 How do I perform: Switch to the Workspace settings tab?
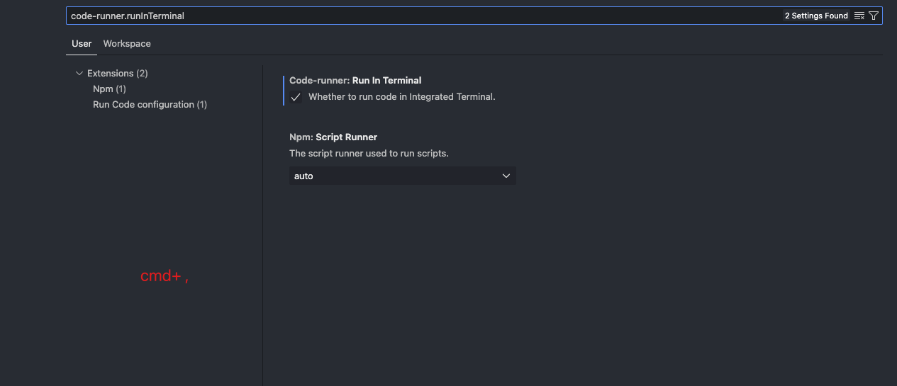pos(127,44)
